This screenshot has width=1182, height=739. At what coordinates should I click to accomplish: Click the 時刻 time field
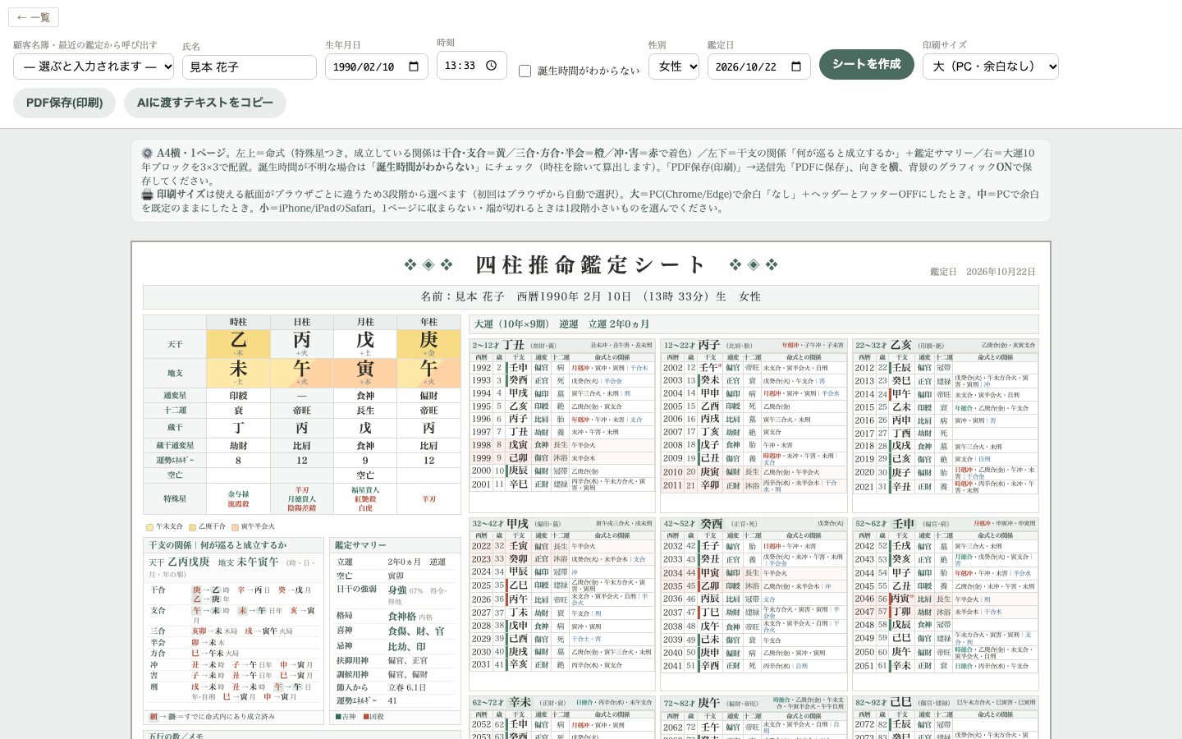tap(472, 66)
